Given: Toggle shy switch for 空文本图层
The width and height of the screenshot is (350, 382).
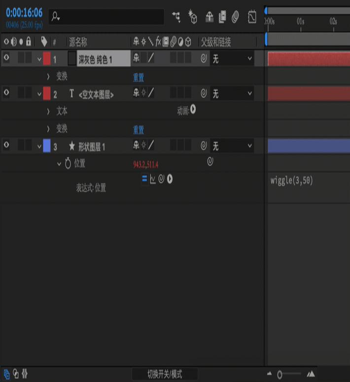Looking at the screenshot, I should click(136, 93).
